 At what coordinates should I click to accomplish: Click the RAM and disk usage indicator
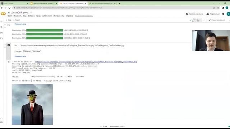pos(197,20)
